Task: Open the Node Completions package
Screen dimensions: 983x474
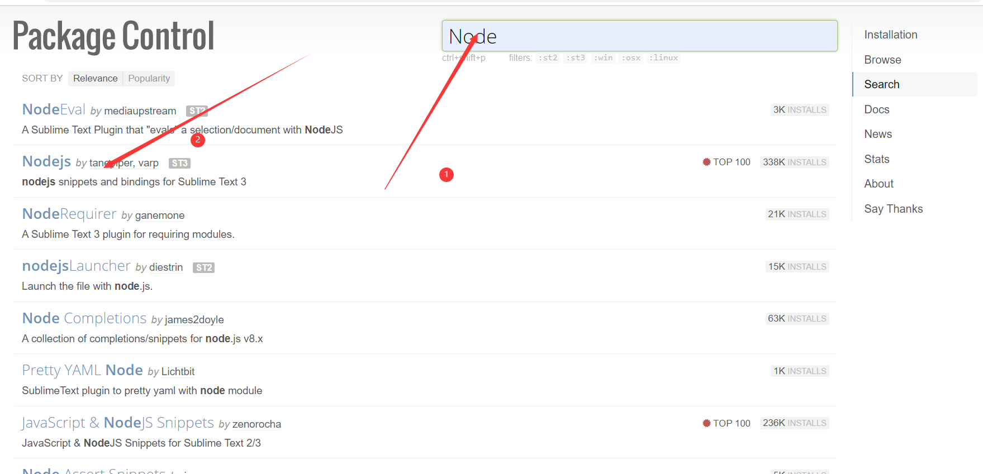Action: point(84,318)
